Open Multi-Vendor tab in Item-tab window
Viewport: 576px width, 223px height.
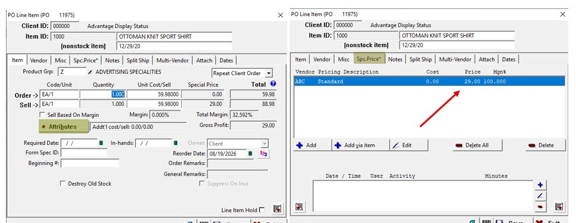[x=172, y=60]
